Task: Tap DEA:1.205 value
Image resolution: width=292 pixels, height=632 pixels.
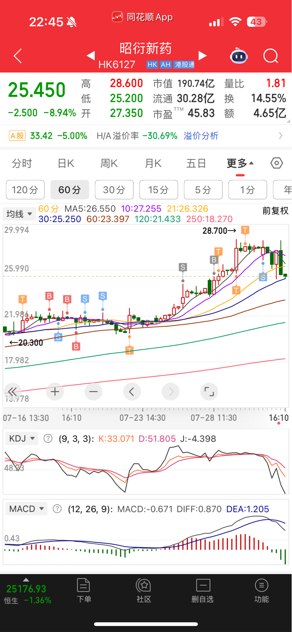Action: 248,509
